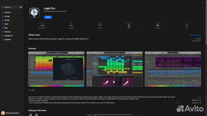207x116 pixels.
Task: Click the Website compass icon
Action: [200, 100]
